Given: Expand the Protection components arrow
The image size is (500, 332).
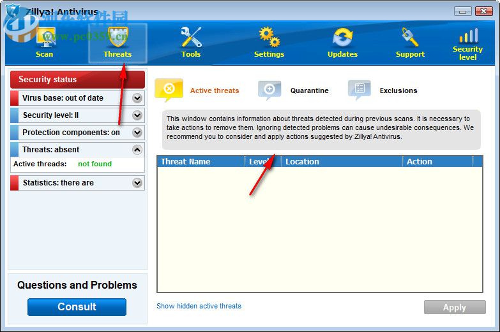Looking at the screenshot, I should [137, 133].
